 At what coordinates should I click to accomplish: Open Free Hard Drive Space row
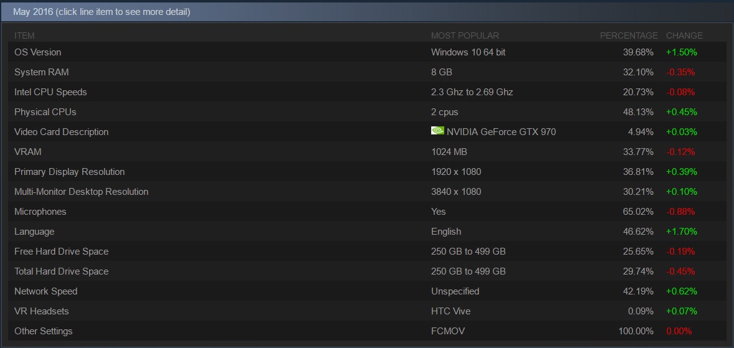[61, 252]
